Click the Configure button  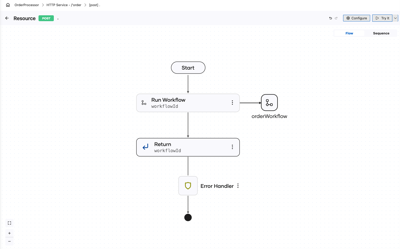pyautogui.click(x=356, y=18)
